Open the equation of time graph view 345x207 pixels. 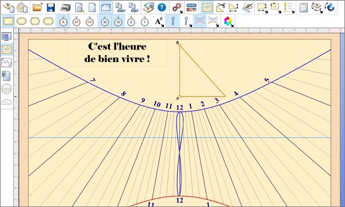[x=6, y=63]
